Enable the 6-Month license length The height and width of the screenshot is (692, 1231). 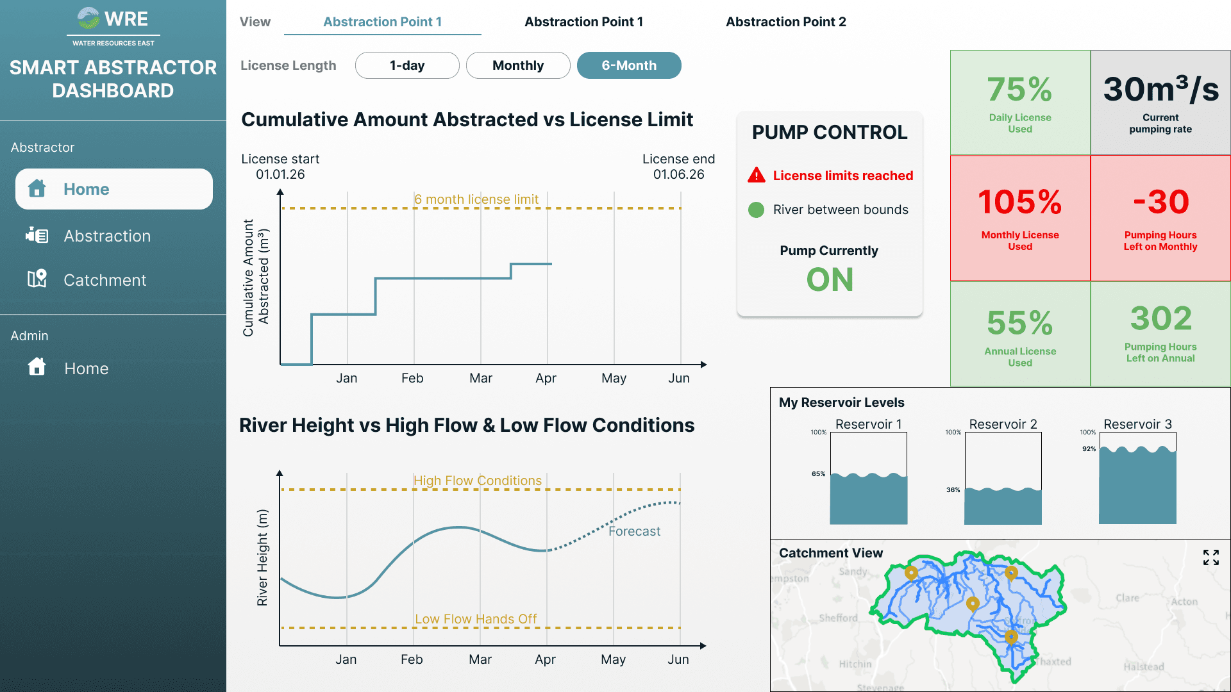click(x=629, y=65)
